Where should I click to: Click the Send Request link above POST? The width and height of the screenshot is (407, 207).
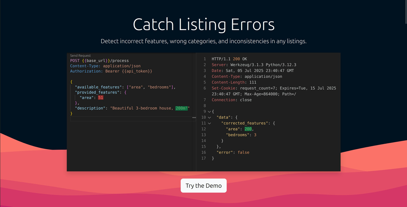click(80, 56)
